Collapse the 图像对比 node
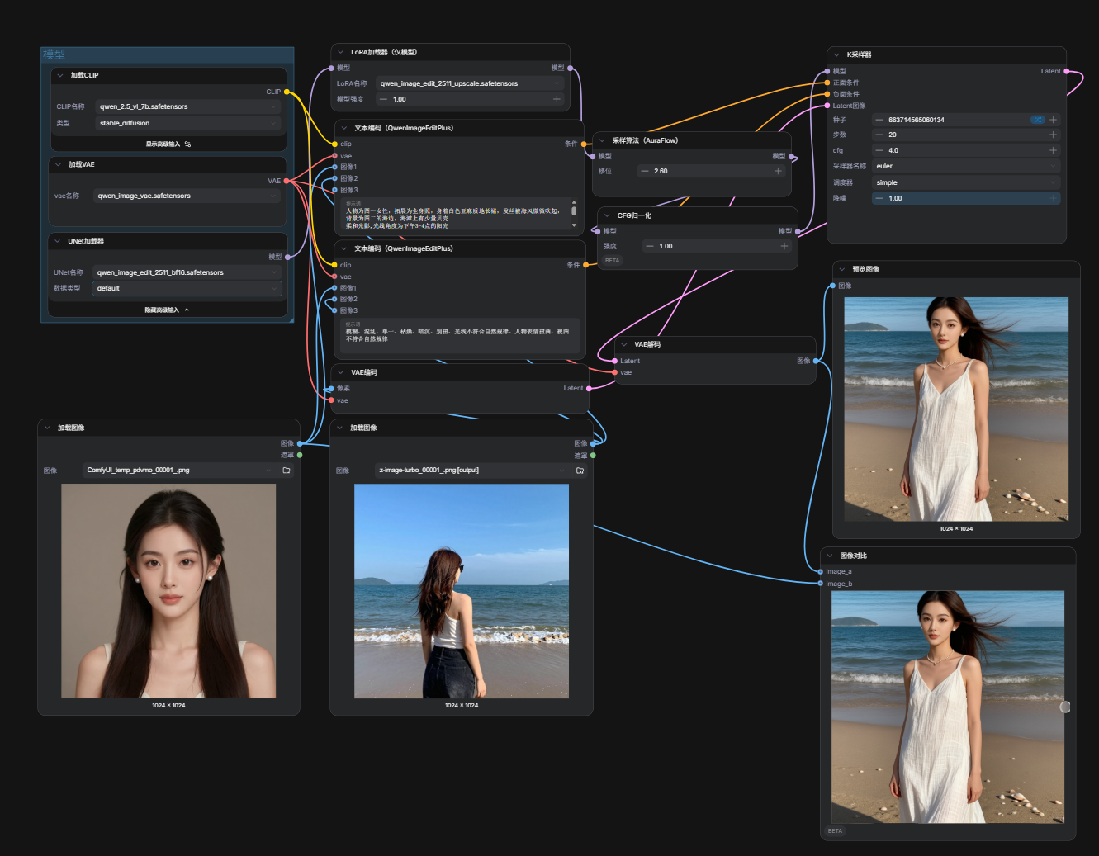This screenshot has width=1099, height=856. [x=830, y=556]
